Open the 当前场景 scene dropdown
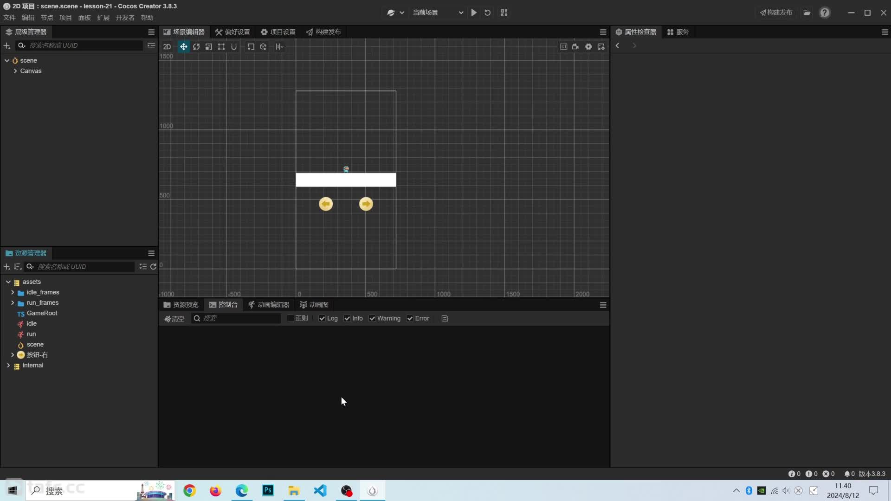891x501 pixels. [x=438, y=13]
